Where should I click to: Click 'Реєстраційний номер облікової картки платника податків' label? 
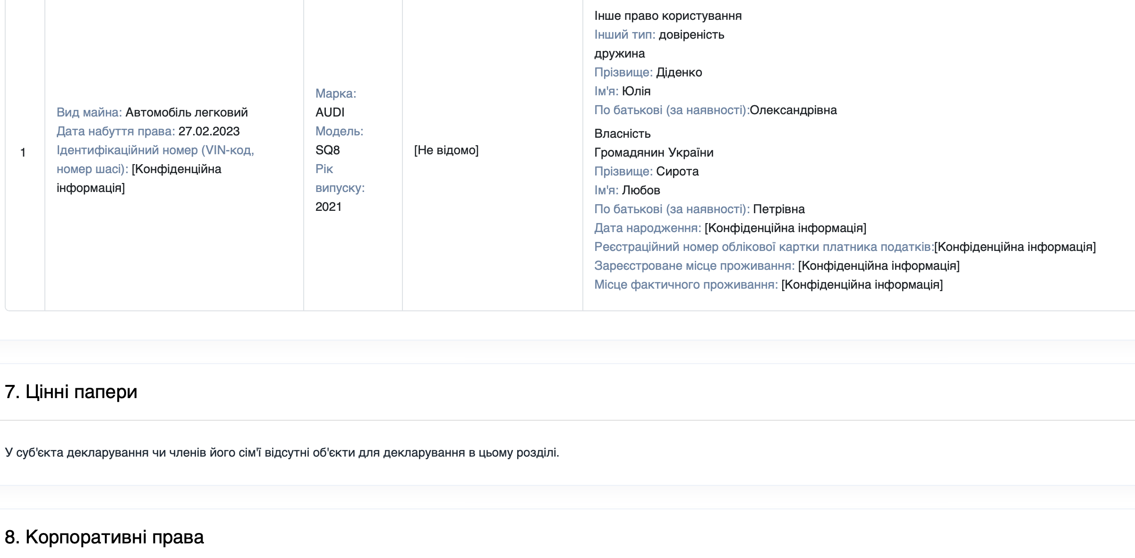[763, 247]
